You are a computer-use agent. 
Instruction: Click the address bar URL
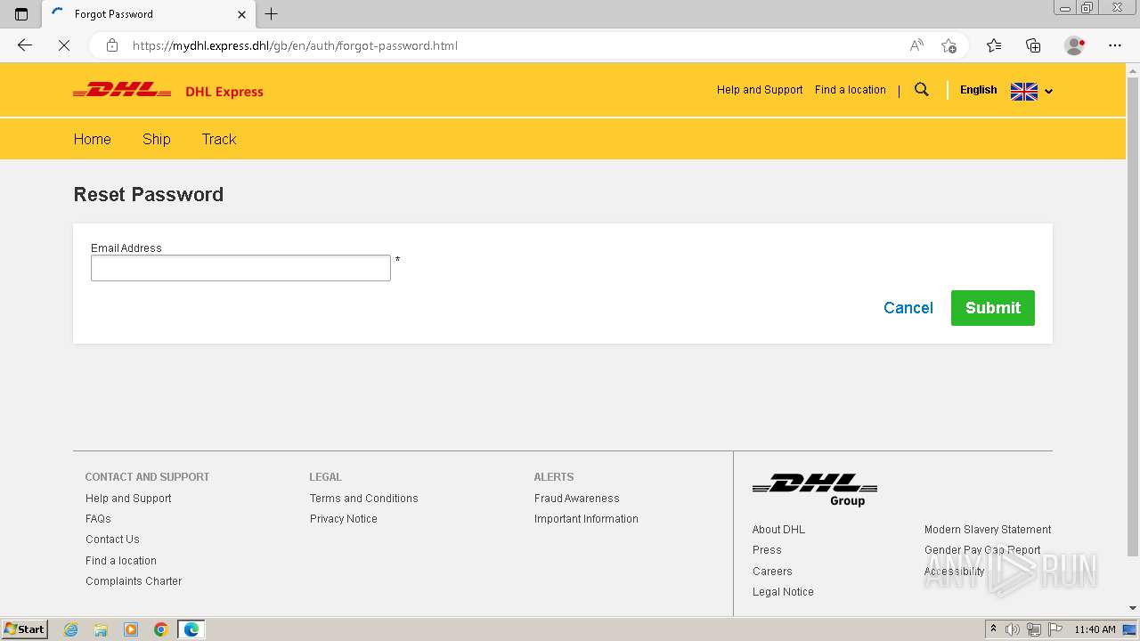click(295, 45)
